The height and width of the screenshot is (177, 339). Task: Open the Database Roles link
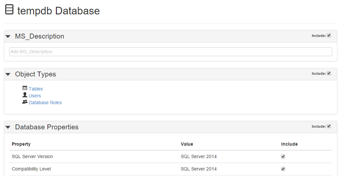[x=45, y=103]
